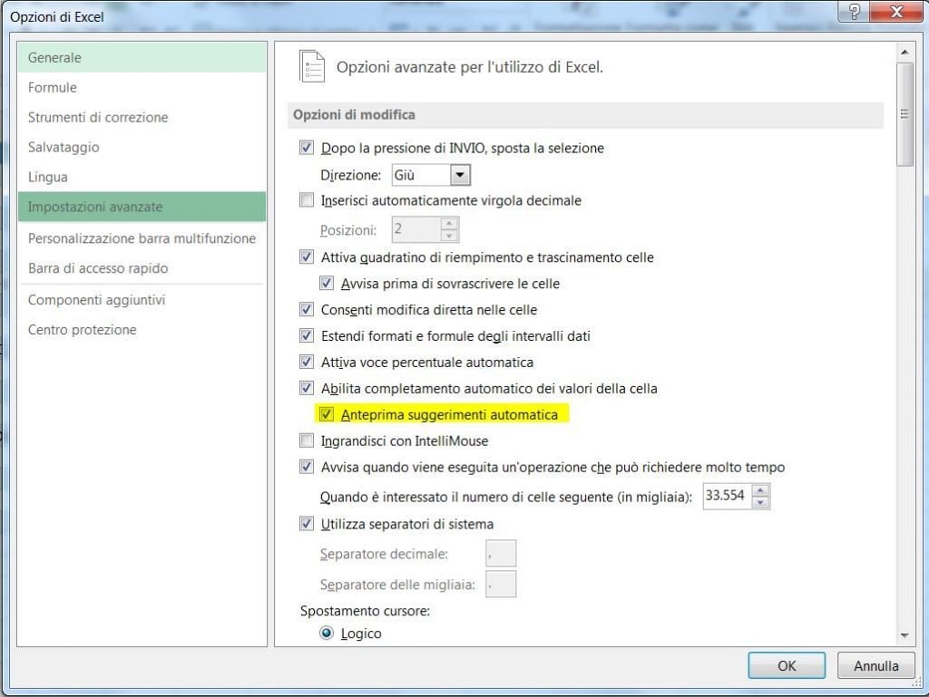Increase the cell count value with up stepper

(760, 490)
